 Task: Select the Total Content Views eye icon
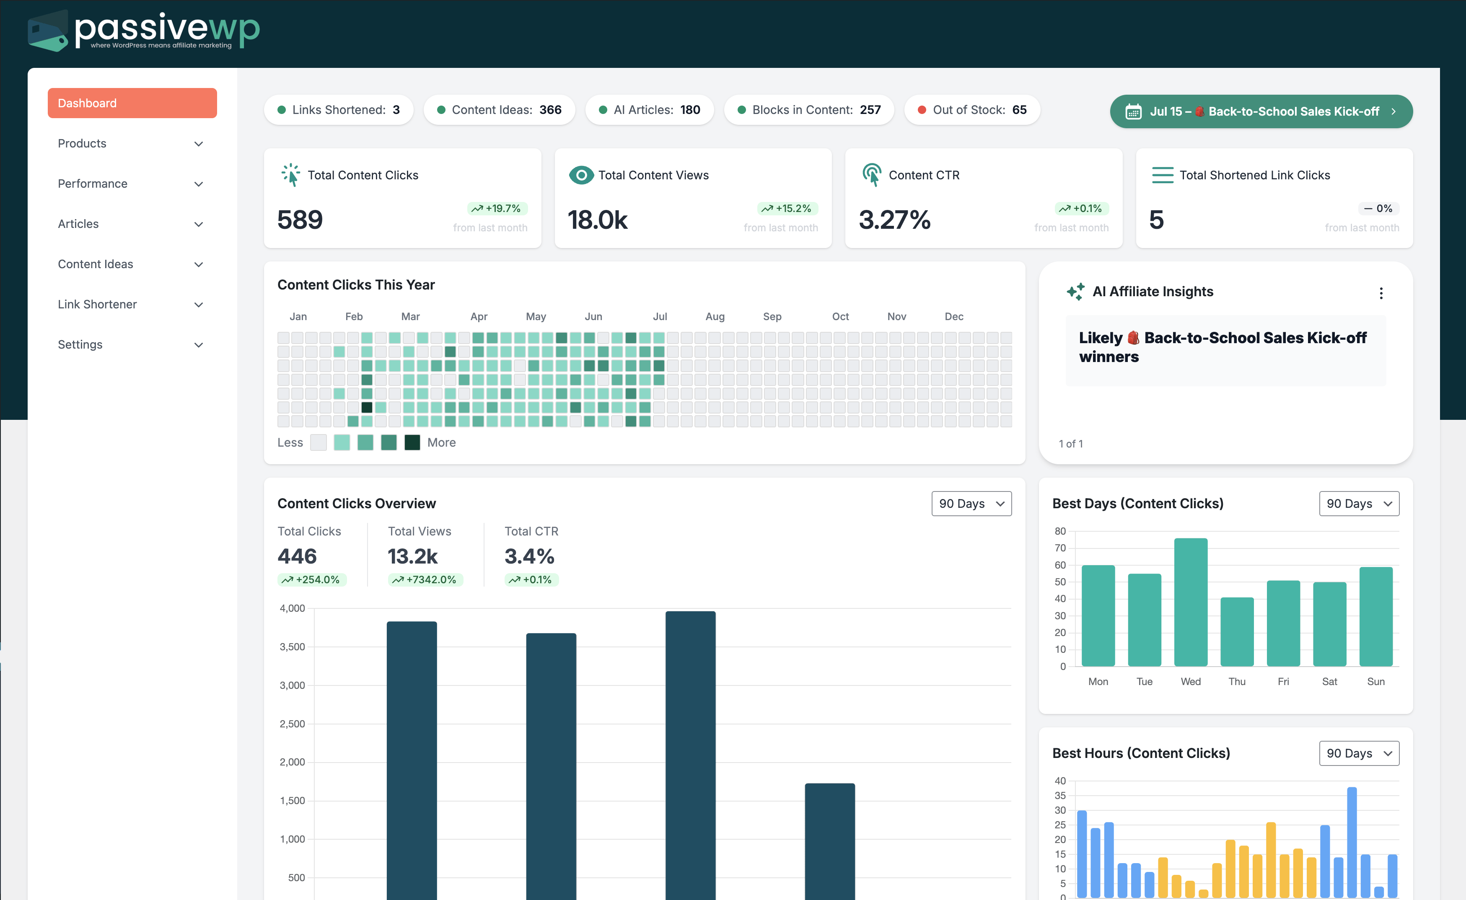[x=581, y=174]
